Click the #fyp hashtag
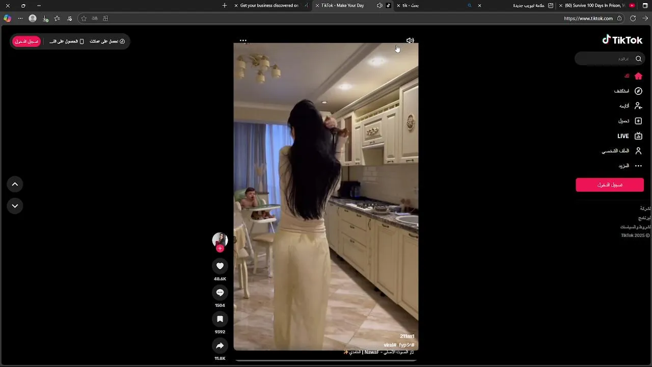The height and width of the screenshot is (367, 652). [406, 345]
